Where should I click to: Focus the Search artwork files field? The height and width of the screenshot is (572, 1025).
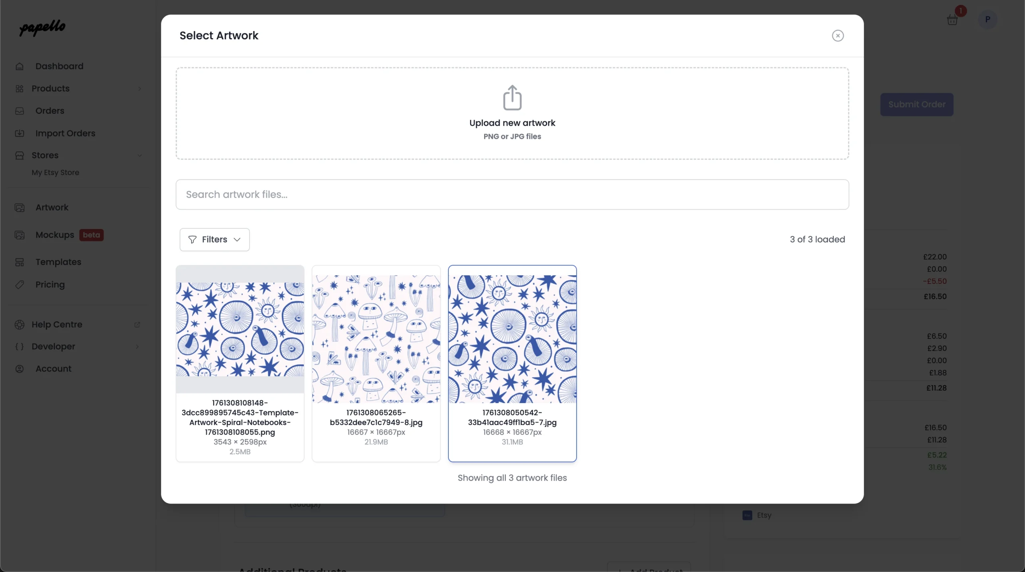[512, 195]
